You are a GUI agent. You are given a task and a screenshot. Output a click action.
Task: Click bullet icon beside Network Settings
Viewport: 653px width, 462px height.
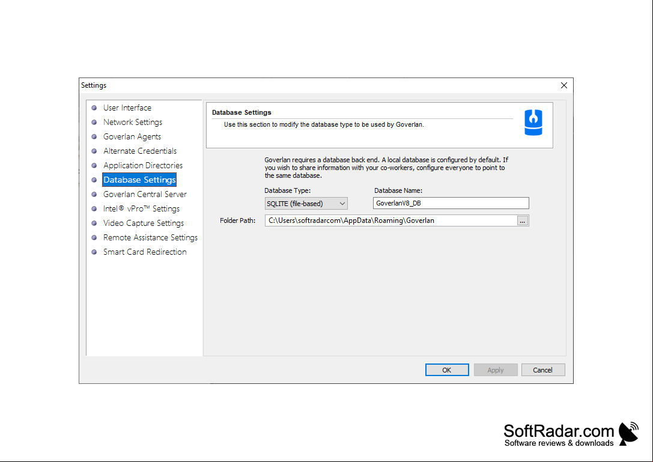pos(94,122)
